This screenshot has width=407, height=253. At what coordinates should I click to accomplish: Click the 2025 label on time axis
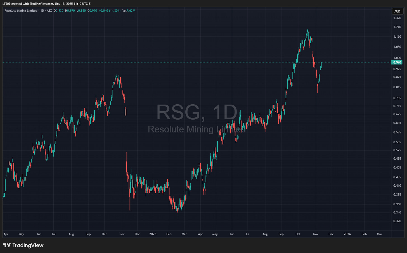point(153,234)
